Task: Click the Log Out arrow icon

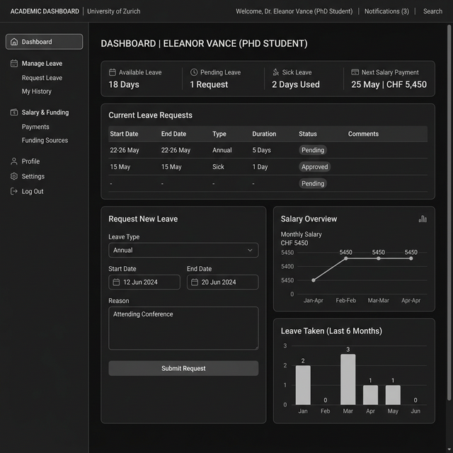Action: [14, 191]
